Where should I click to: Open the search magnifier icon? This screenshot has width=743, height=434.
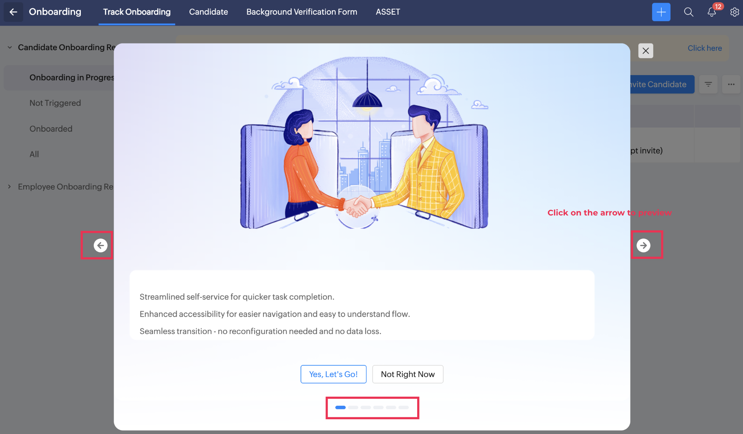(688, 12)
